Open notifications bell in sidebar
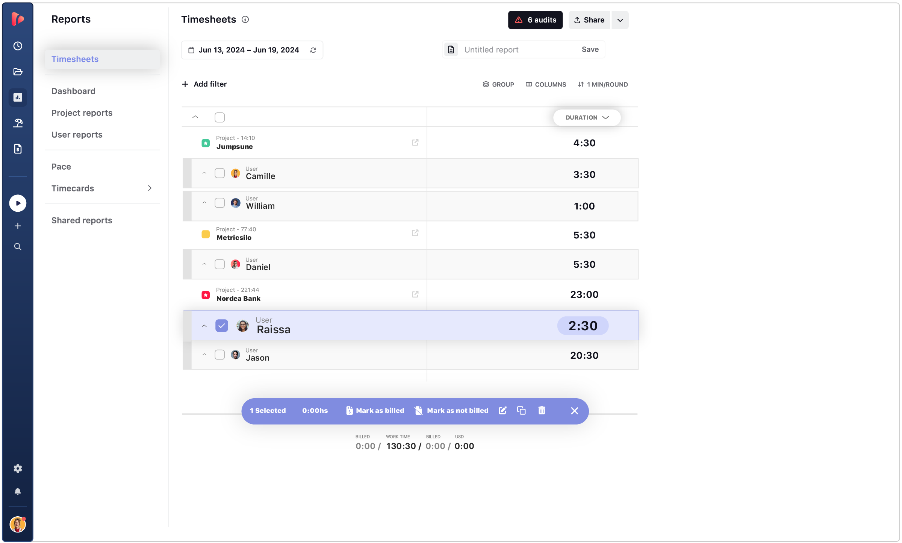 [18, 491]
